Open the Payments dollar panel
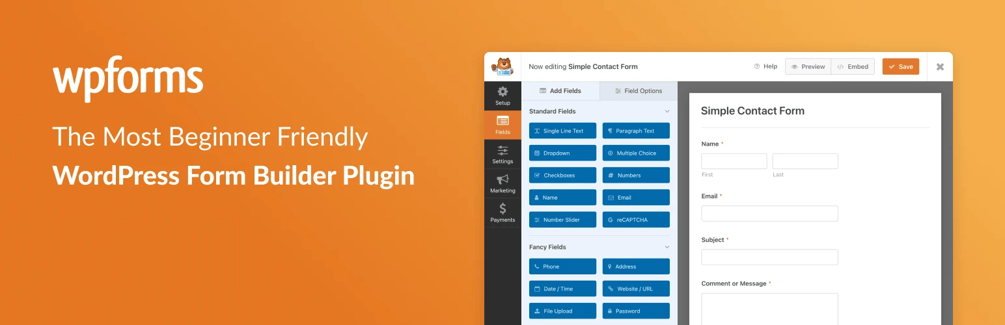Viewport: 1005px width, 325px height. pos(502,213)
